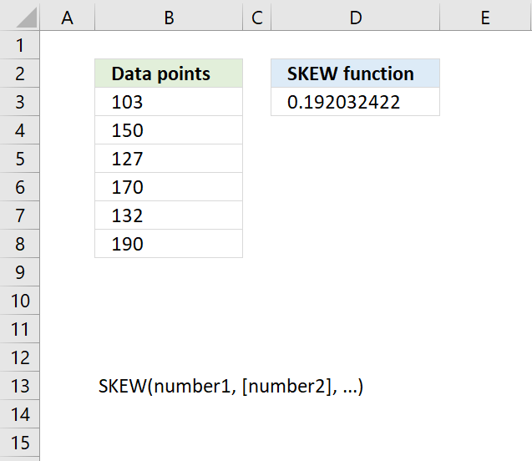Select the cell with value 190
The image size is (532, 461).
tap(169, 244)
